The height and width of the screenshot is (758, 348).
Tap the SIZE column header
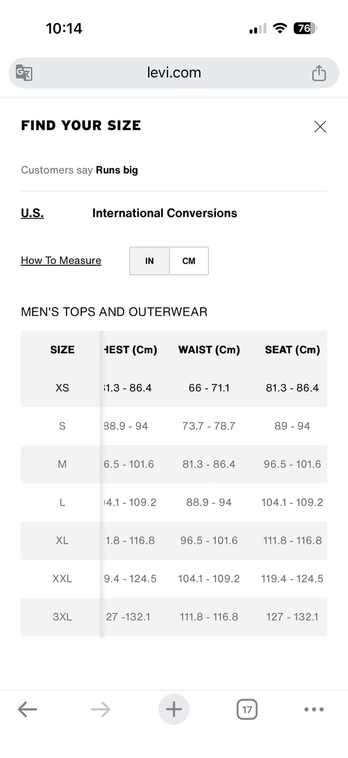pyautogui.click(x=62, y=350)
